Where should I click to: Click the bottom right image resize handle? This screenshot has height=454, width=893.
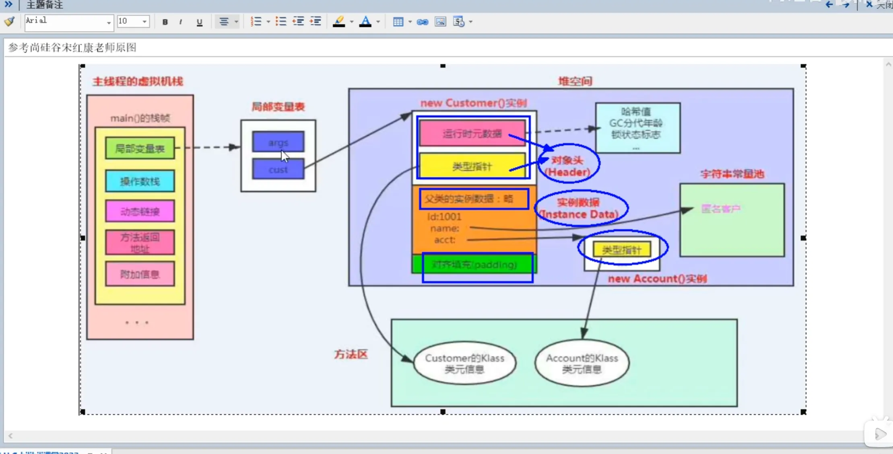click(x=803, y=412)
